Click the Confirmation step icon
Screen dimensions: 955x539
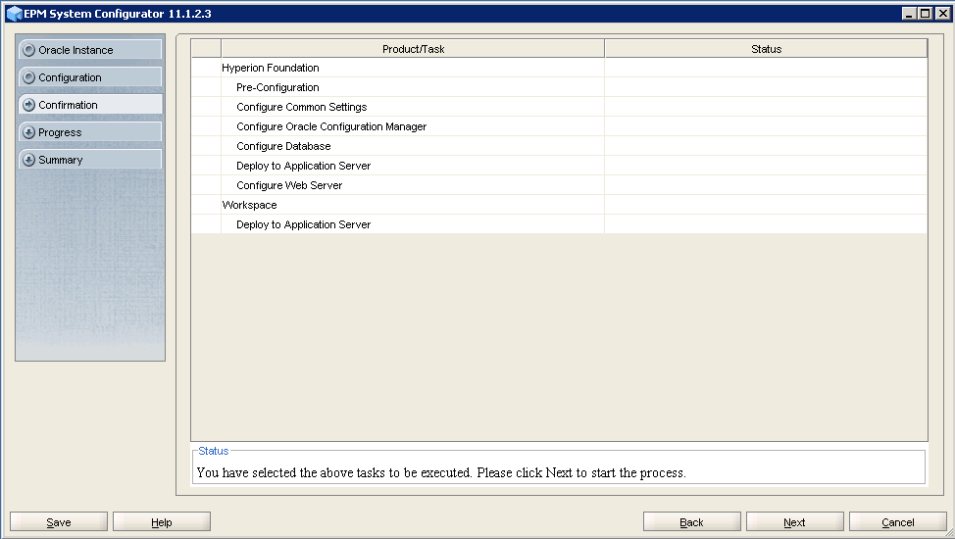pos(28,105)
